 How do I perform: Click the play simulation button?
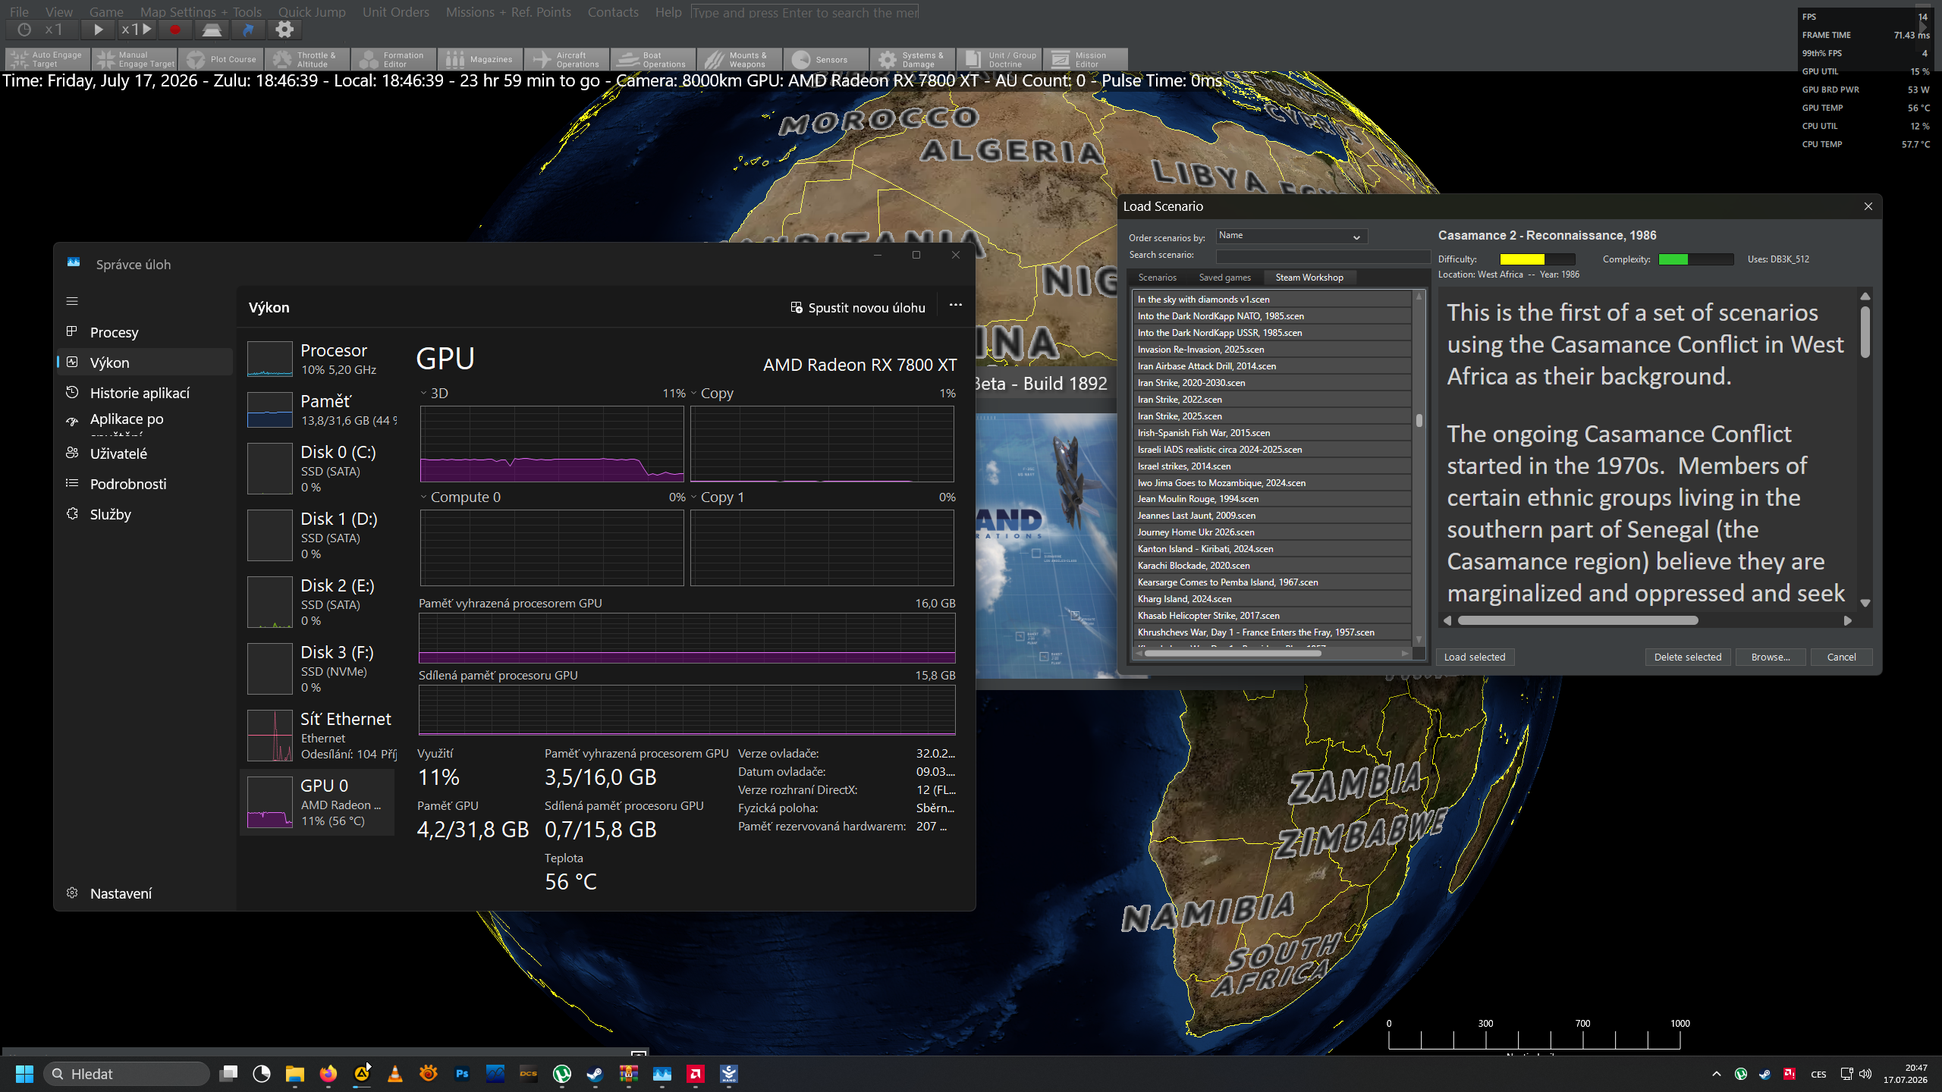98,30
